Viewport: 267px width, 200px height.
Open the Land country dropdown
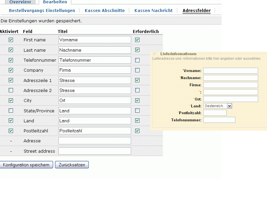coord(218,106)
